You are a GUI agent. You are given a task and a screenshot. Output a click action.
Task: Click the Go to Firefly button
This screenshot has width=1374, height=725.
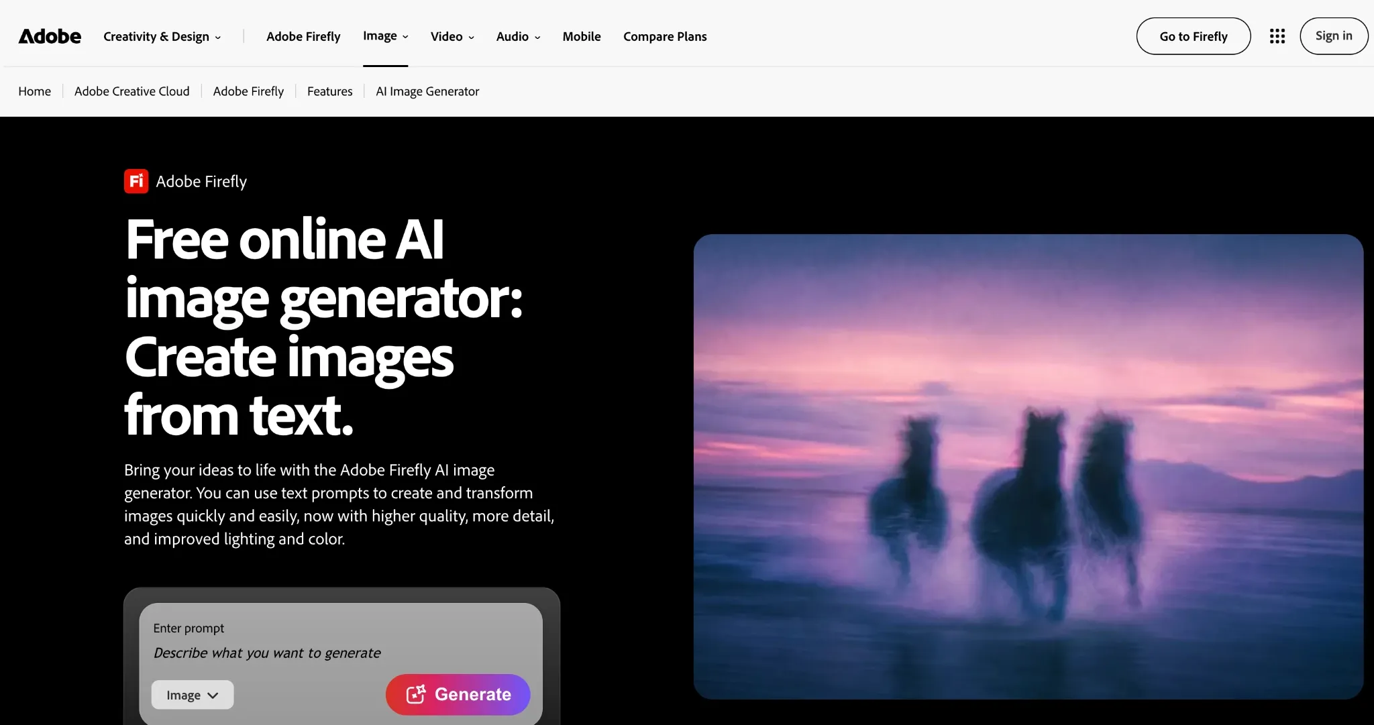pos(1194,36)
